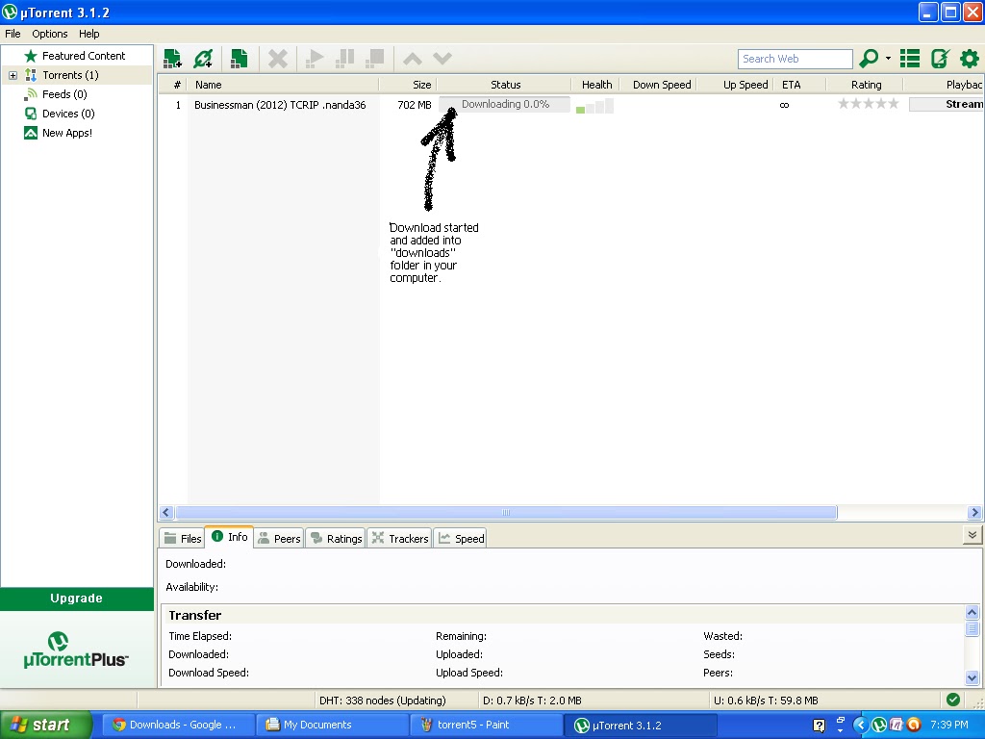The width and height of the screenshot is (985, 739).
Task: Open torrent5 - Paint taskbar item
Action: pos(486,725)
